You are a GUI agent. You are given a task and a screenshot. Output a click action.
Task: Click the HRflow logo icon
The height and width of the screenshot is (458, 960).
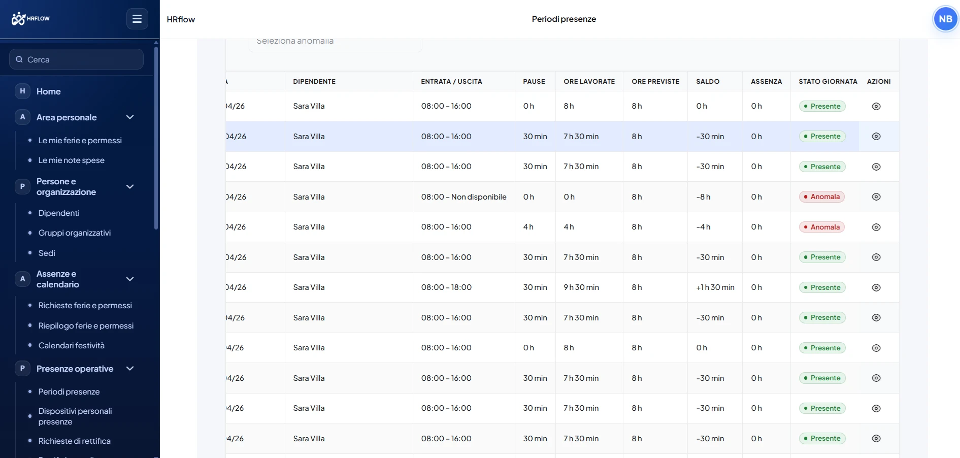(18, 19)
